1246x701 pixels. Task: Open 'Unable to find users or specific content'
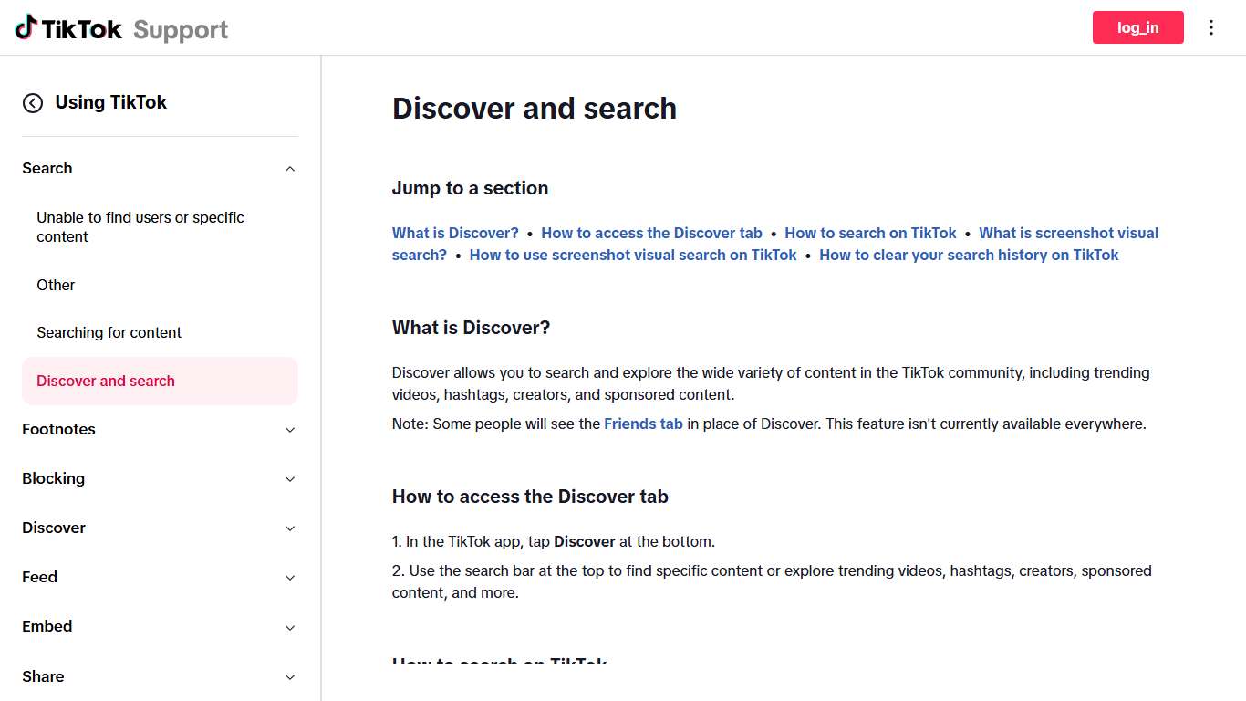140,227
